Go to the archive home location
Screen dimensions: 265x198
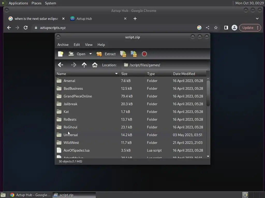(95, 65)
